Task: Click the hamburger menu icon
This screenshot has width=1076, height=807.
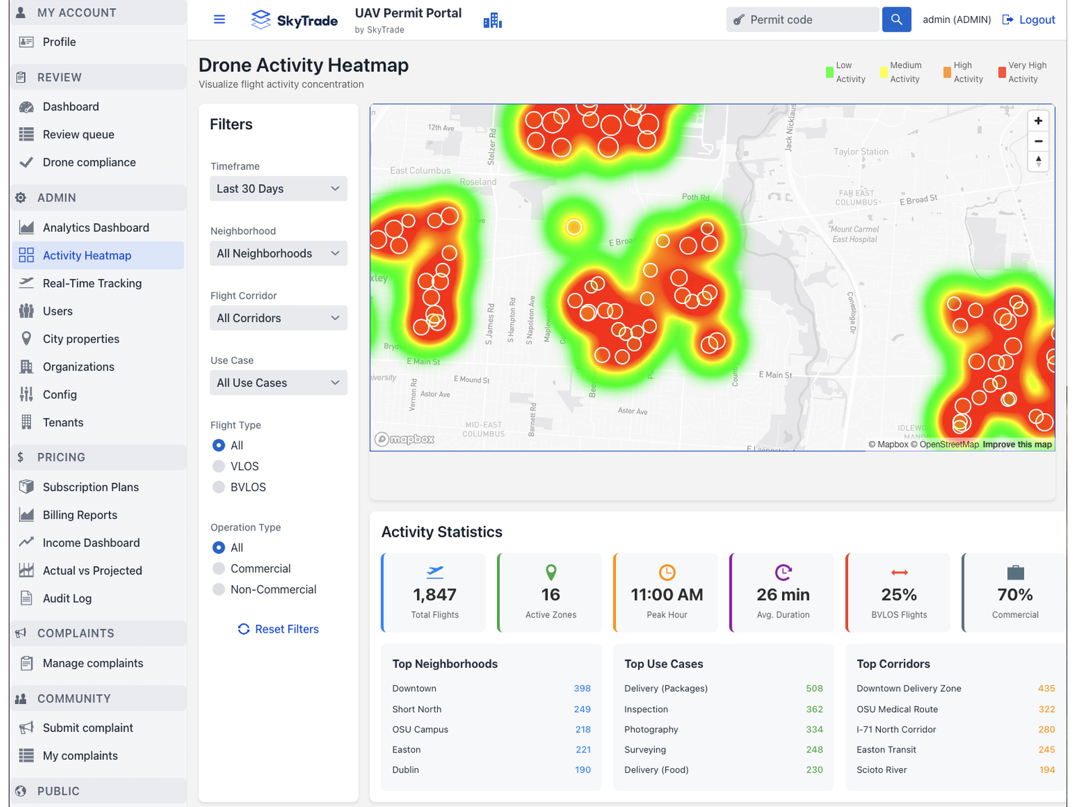Action: pos(219,20)
